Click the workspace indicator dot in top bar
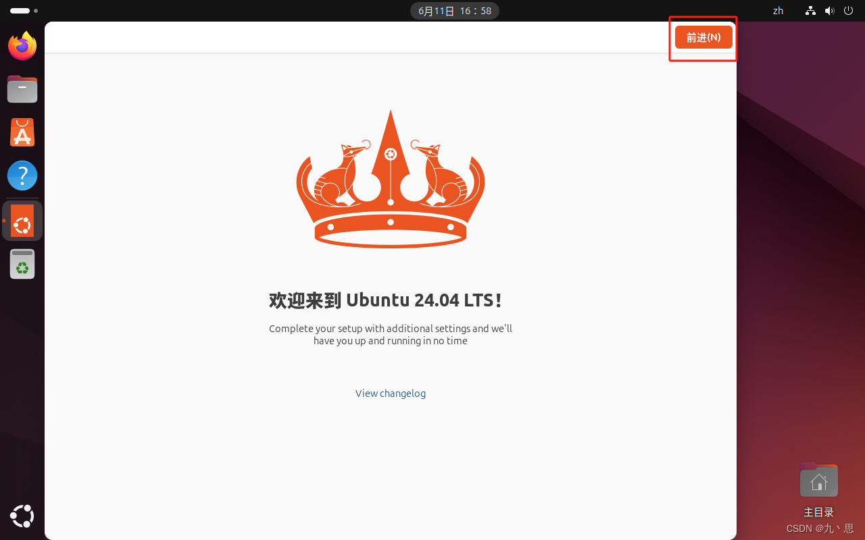This screenshot has width=865, height=540. point(35,10)
